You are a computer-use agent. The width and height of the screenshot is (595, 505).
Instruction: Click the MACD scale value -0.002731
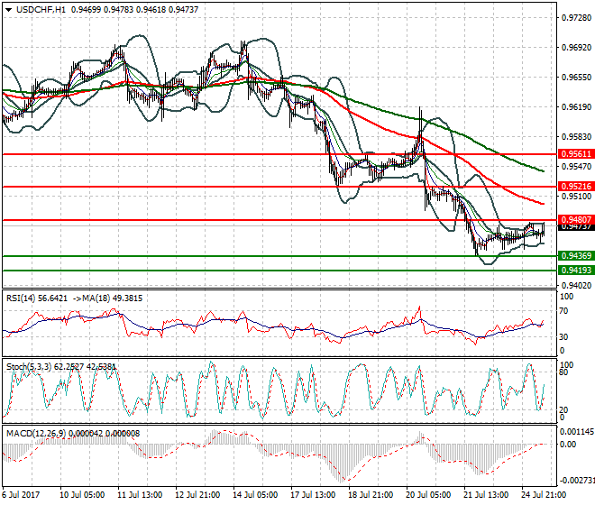[x=577, y=481]
